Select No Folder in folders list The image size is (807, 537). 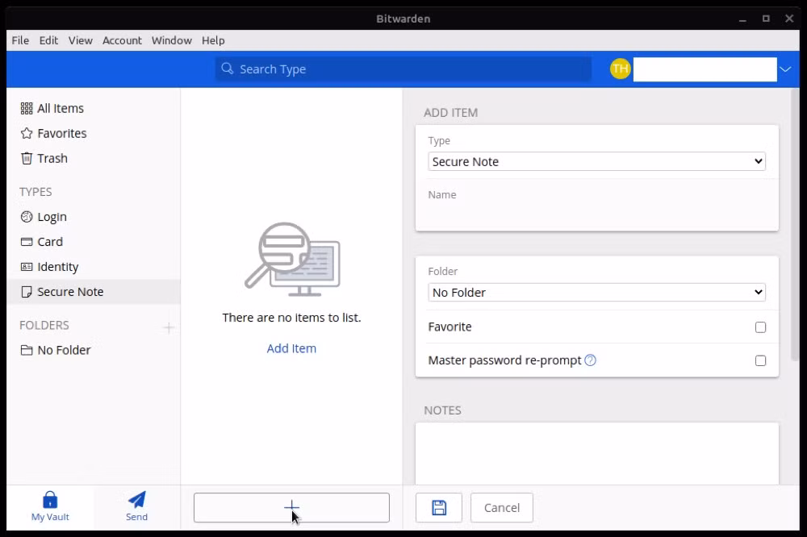coord(94,350)
